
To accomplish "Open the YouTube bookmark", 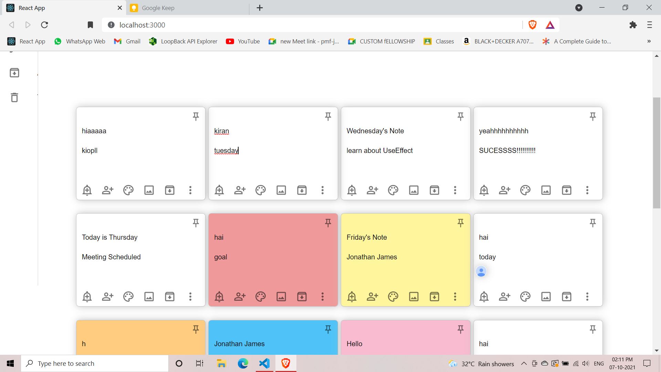I will 243,41.
